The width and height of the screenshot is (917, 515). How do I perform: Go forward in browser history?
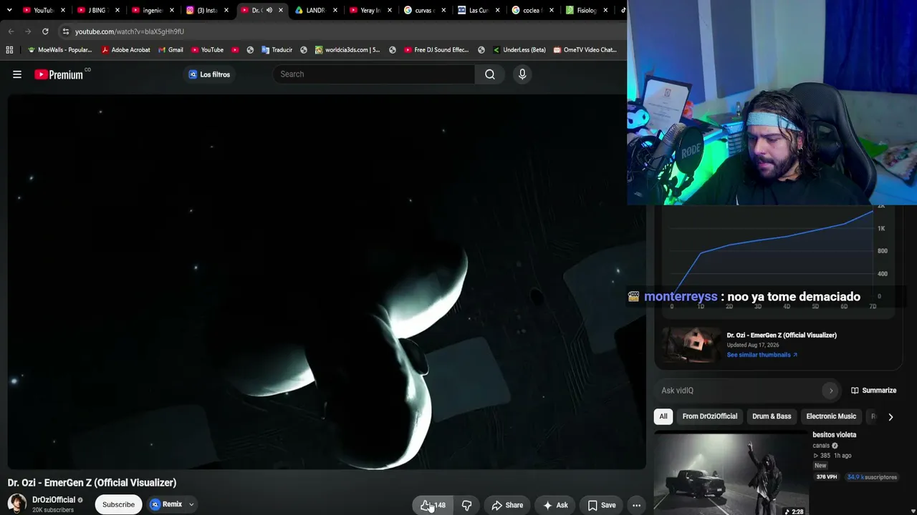pyautogui.click(x=28, y=31)
